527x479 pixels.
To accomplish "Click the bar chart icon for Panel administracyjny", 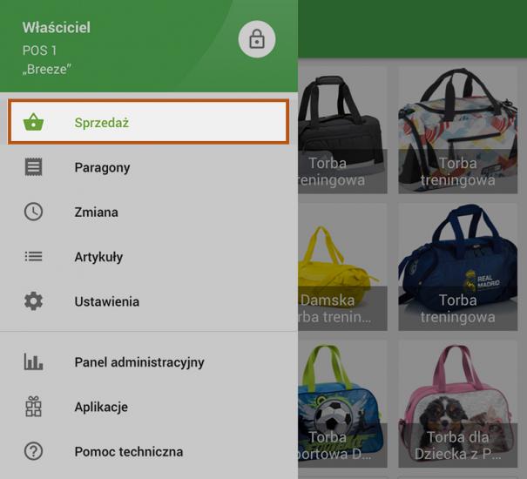I will pyautogui.click(x=33, y=361).
